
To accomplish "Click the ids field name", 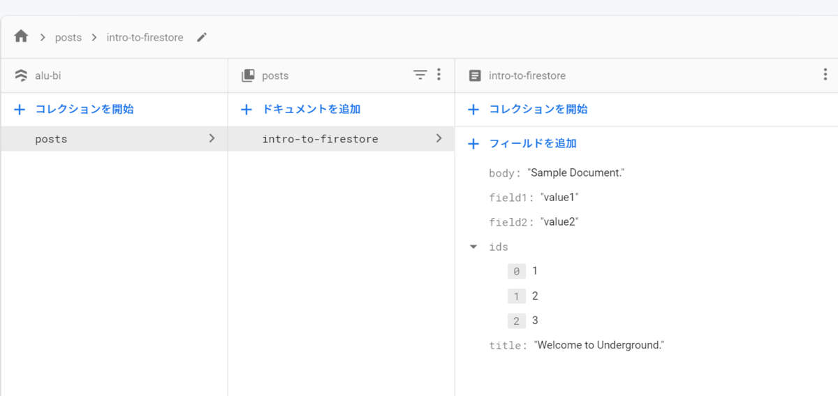I will 499,247.
